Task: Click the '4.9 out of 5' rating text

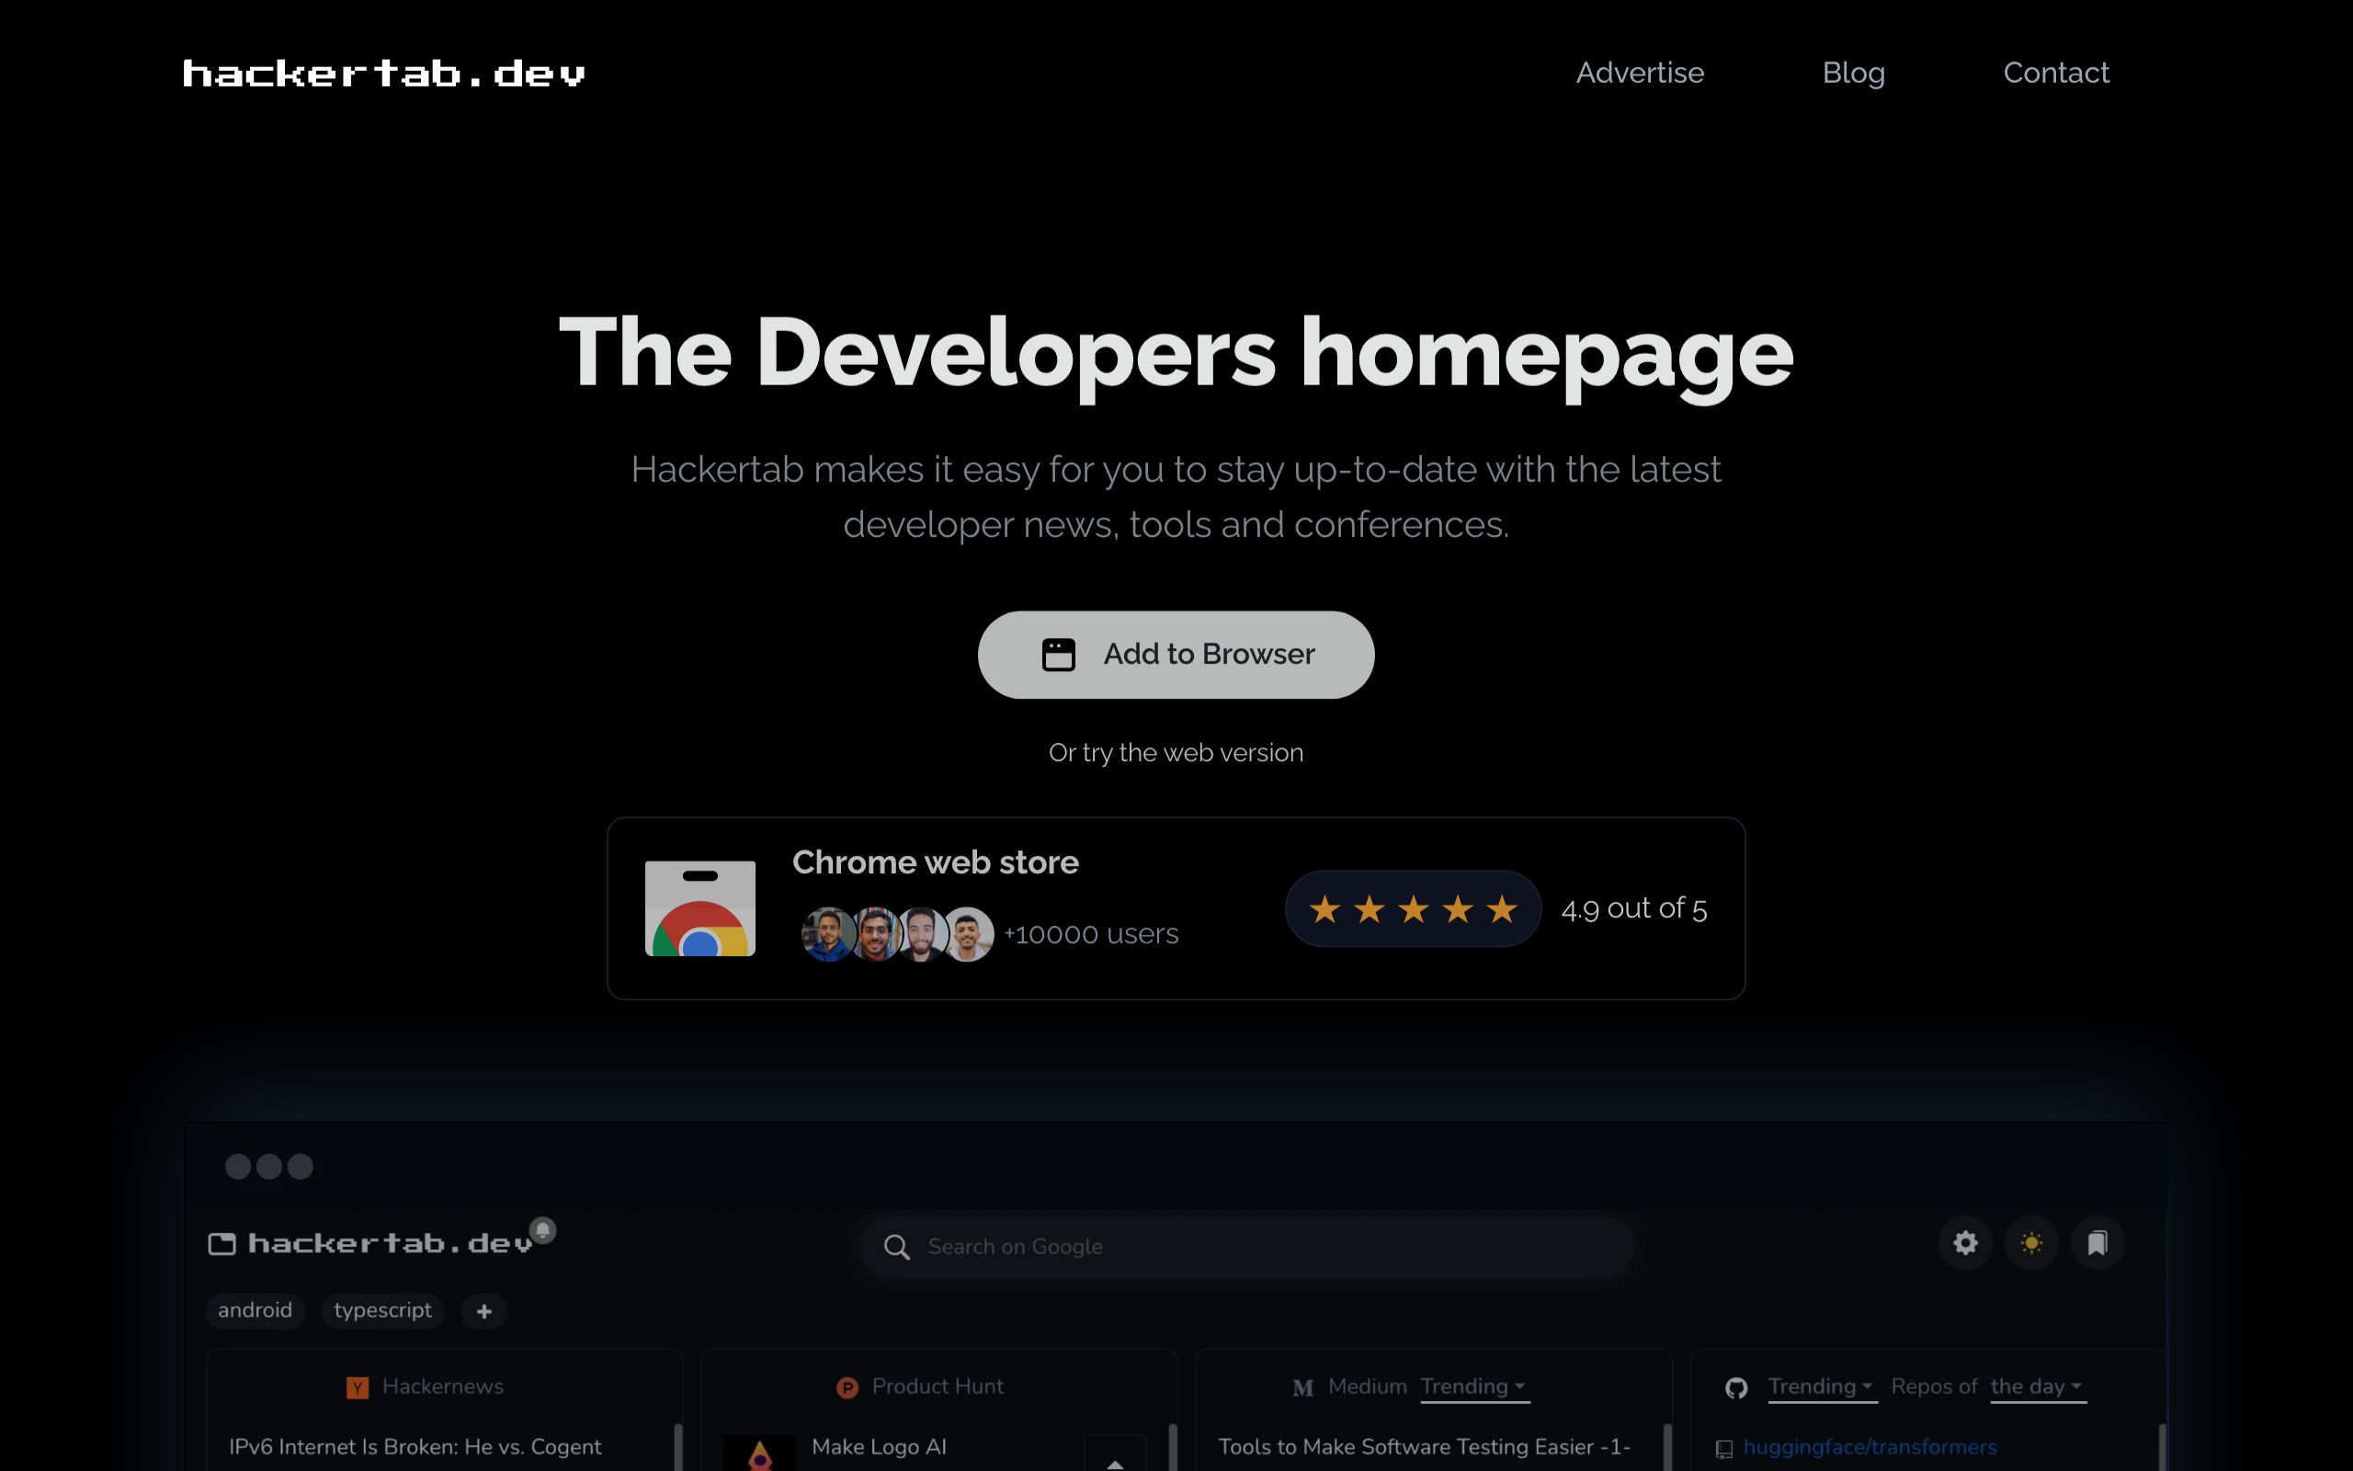Action: coord(1633,908)
